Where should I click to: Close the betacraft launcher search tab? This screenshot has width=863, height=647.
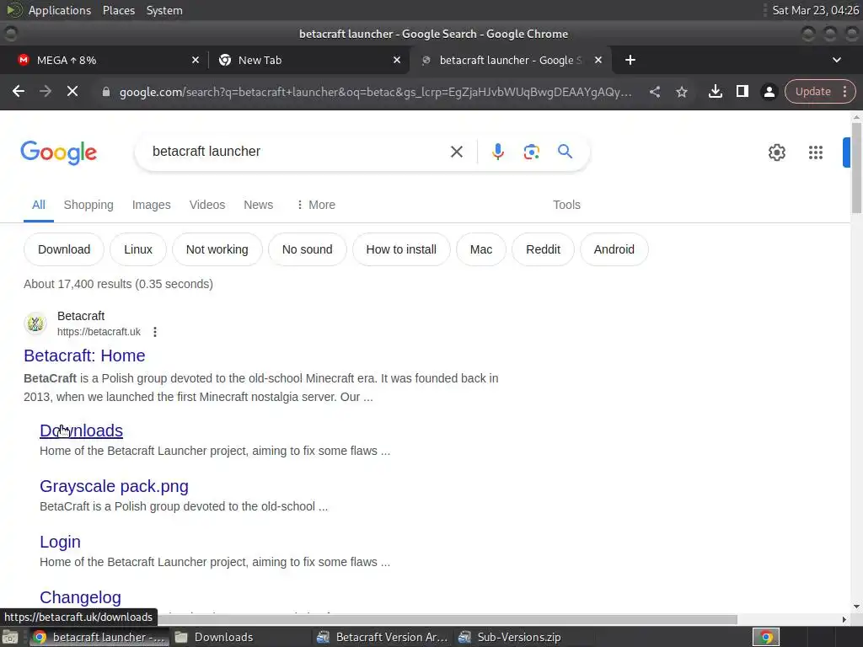598,60
